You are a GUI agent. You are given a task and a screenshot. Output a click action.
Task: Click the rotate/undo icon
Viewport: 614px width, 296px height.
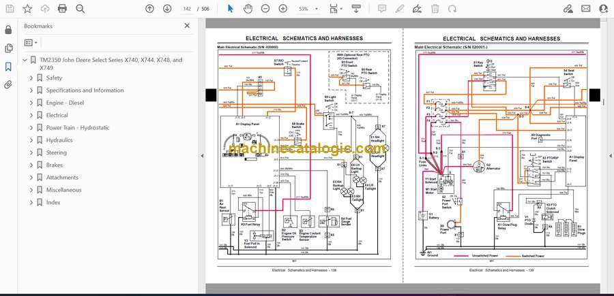coord(452,9)
